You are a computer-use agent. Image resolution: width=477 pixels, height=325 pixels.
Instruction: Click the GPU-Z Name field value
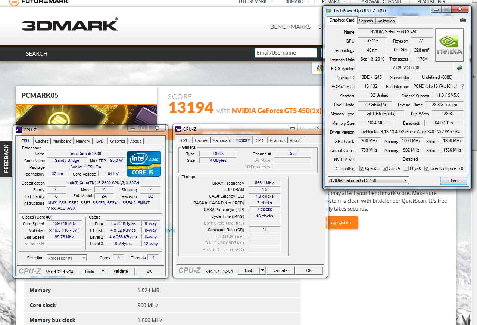tap(395, 32)
